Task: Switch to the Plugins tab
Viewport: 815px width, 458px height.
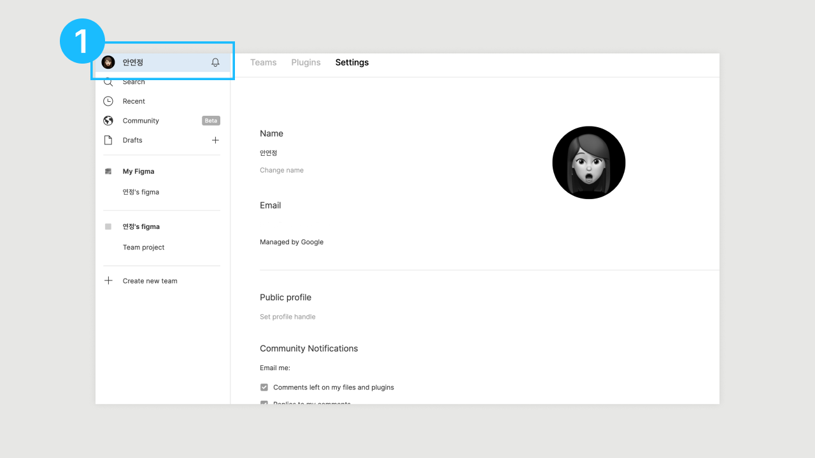Action: click(306, 62)
